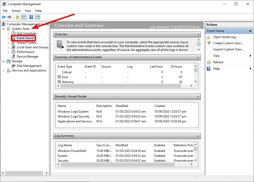
Task: Select Event Viewer in the tree
Action: tap(26, 38)
